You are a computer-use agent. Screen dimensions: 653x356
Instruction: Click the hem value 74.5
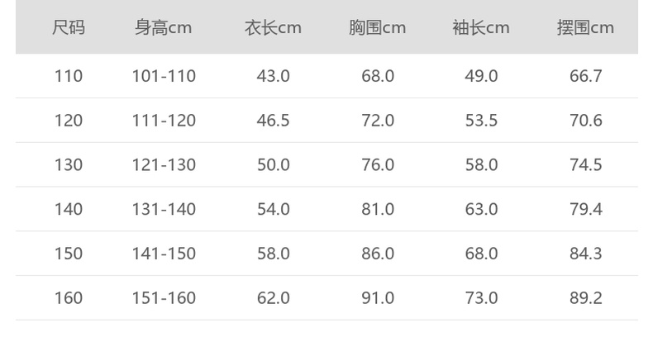[x=585, y=165]
